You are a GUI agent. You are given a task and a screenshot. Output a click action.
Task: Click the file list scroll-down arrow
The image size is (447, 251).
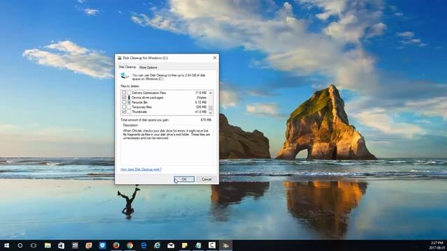[x=210, y=113]
